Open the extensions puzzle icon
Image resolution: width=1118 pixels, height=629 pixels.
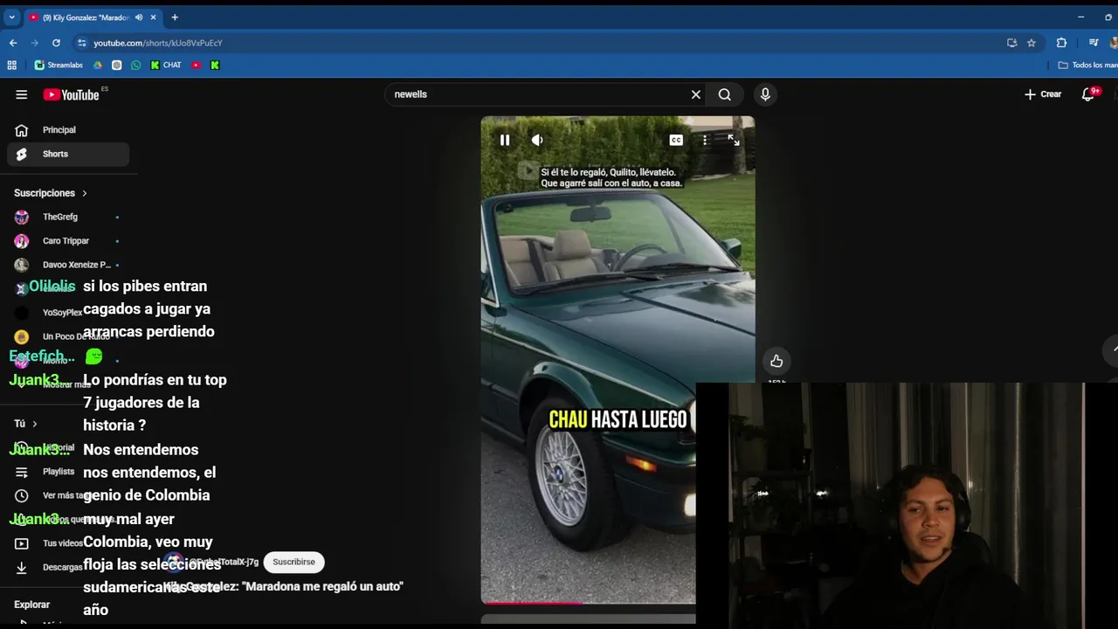[1062, 43]
